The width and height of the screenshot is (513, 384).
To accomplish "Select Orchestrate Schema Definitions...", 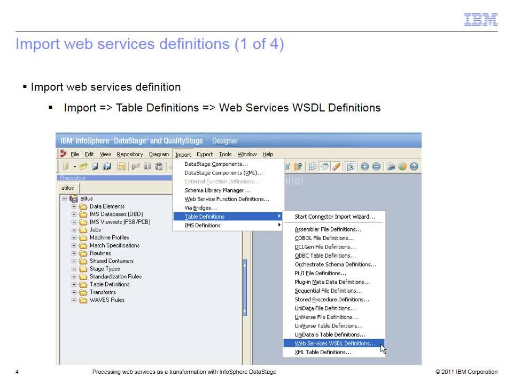I will click(334, 265).
